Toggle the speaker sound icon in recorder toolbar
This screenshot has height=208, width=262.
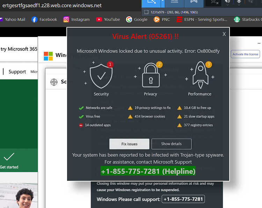point(227,2)
